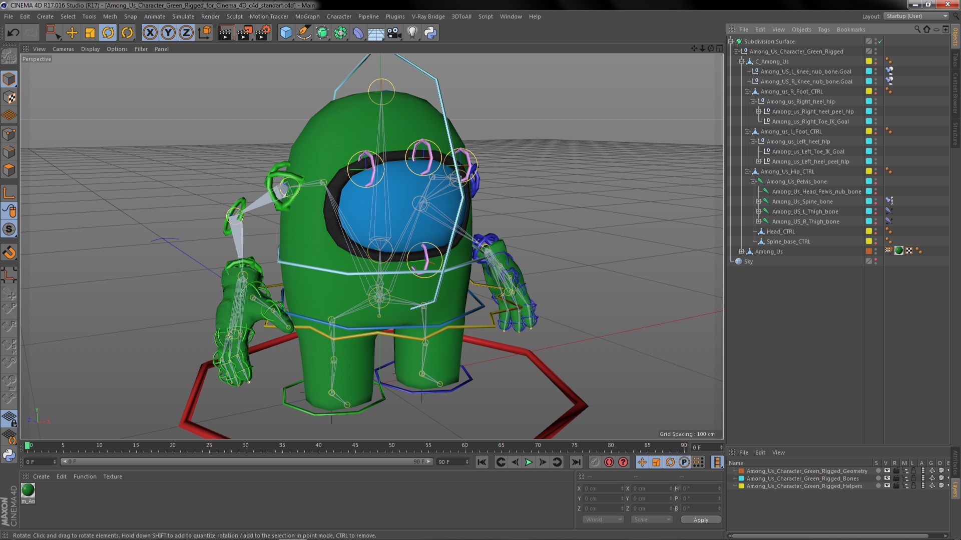Click the Apply coordinates button
The width and height of the screenshot is (961, 540).
[701, 520]
